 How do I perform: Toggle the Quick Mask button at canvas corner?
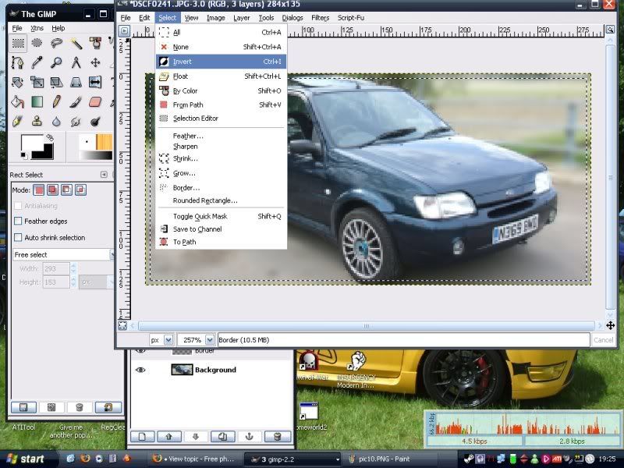point(122,325)
